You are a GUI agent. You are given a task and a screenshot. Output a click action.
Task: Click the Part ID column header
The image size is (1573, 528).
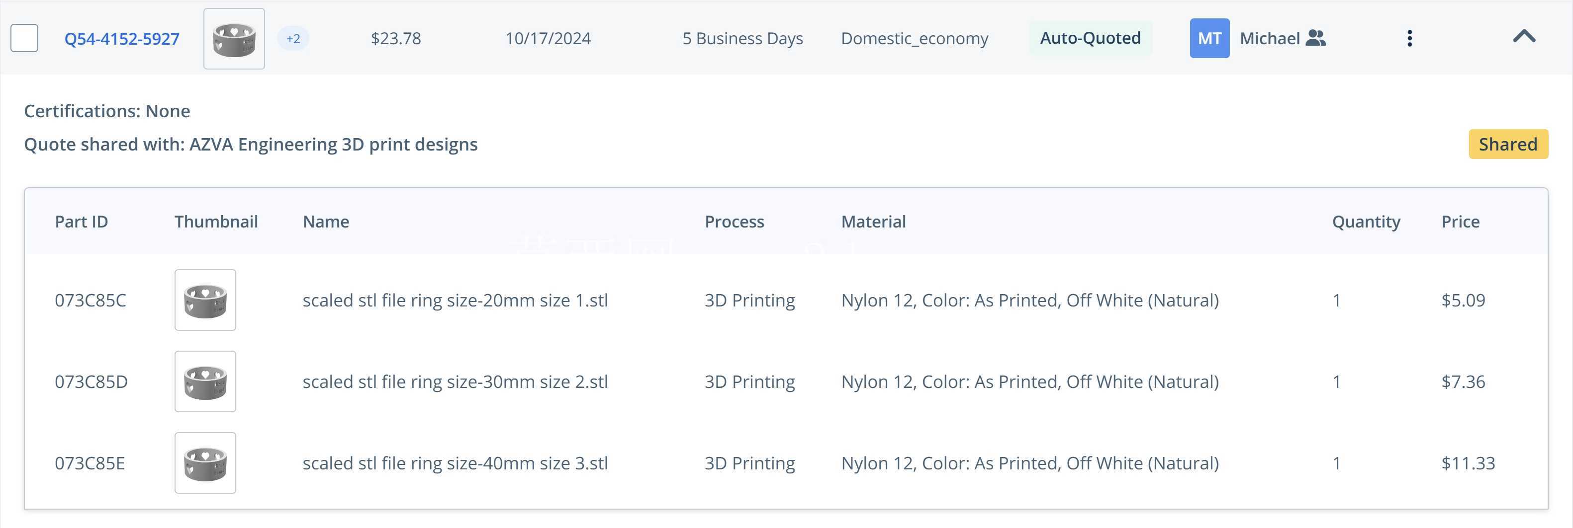(81, 222)
